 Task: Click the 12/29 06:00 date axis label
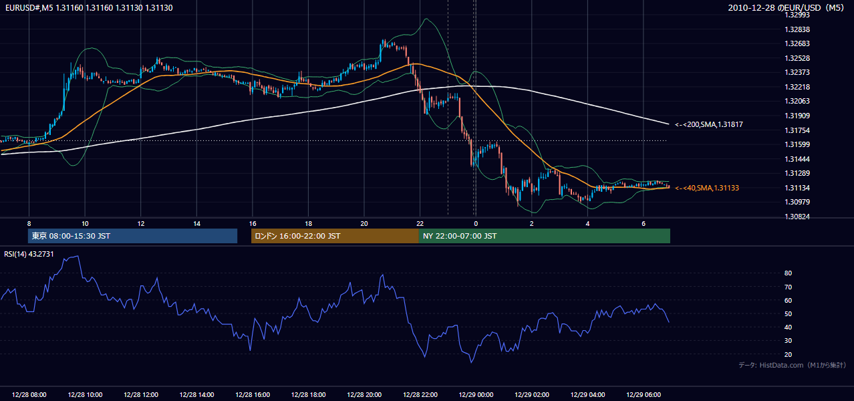pyautogui.click(x=644, y=395)
